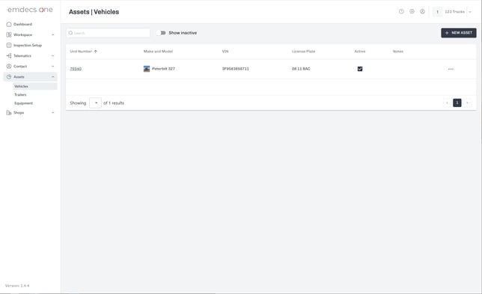Click the license plate value 08 11 BAC

point(301,69)
